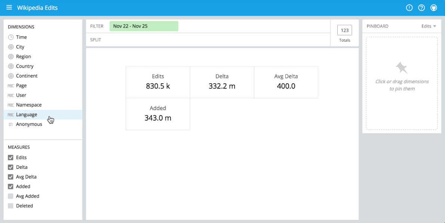Enable the Avg Added measure checkbox
445x223 pixels.
10,196
